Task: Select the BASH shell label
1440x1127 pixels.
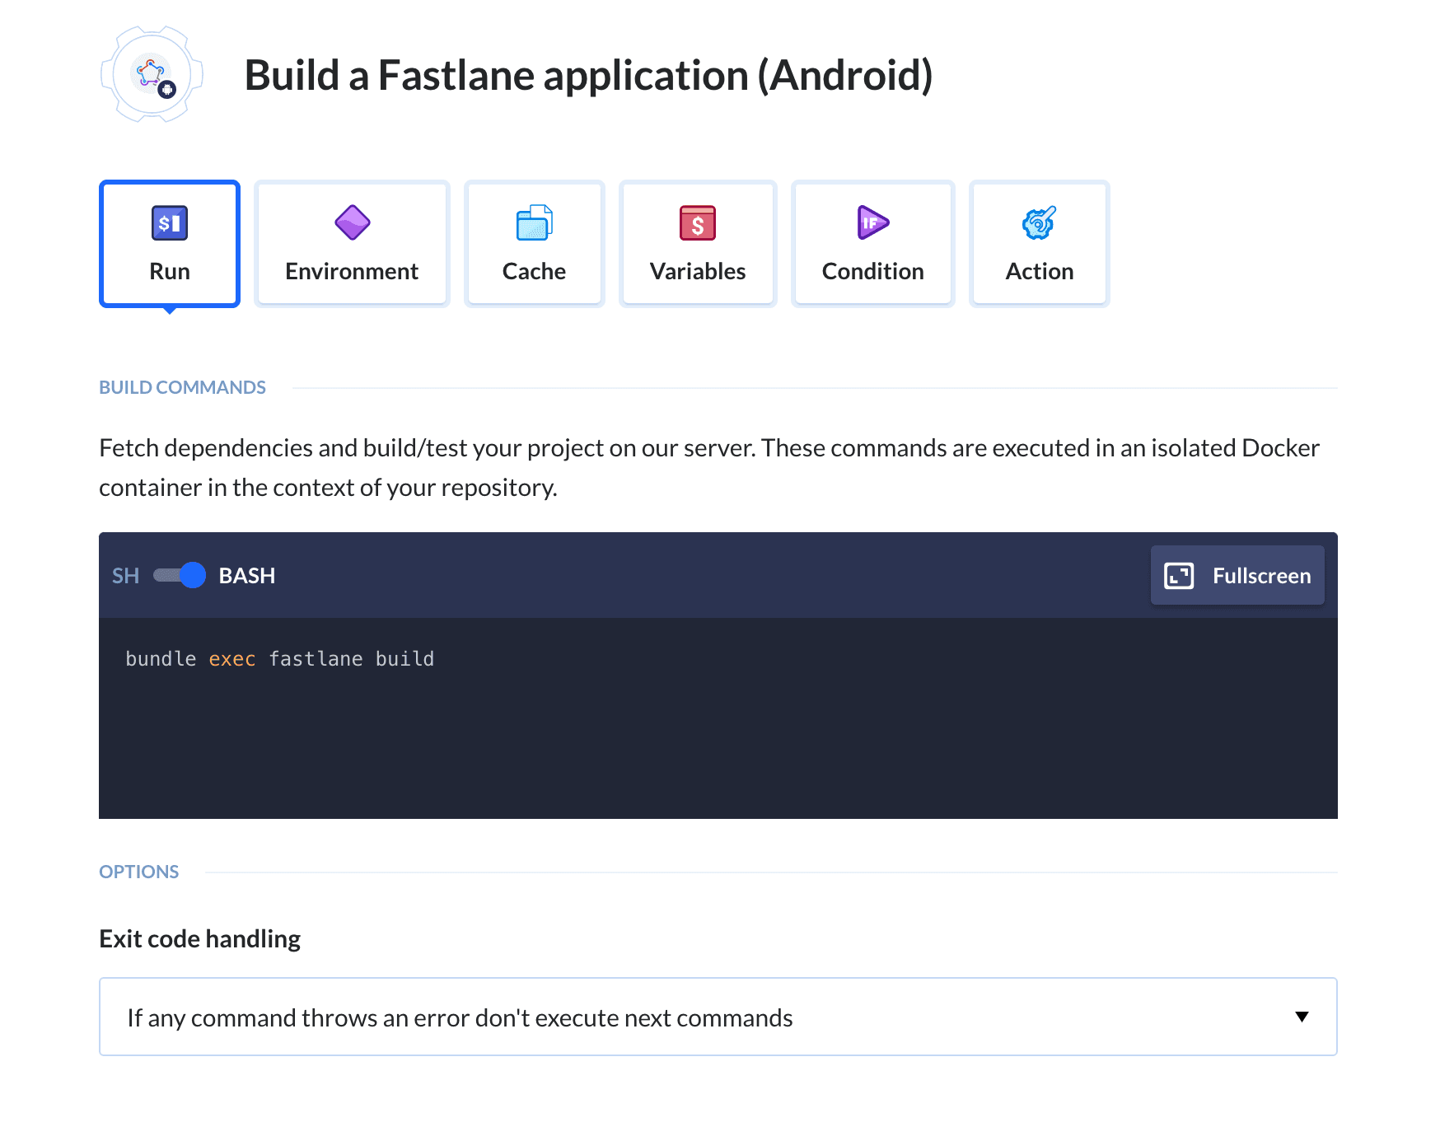Action: click(x=247, y=576)
